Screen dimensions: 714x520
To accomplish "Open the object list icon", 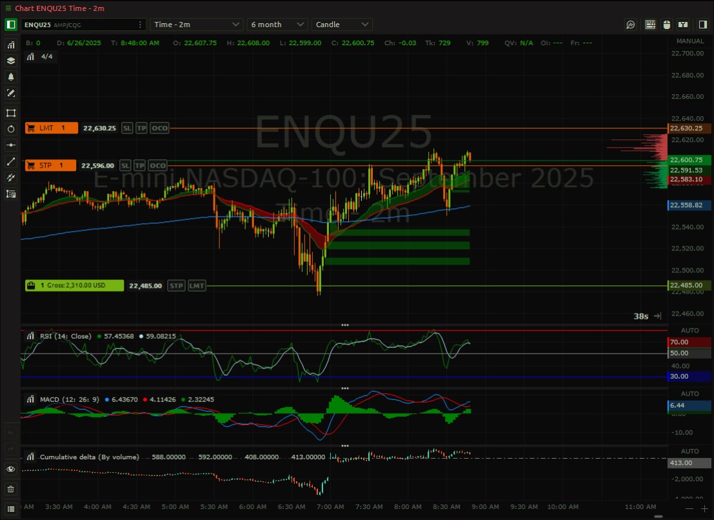I will tap(11, 509).
